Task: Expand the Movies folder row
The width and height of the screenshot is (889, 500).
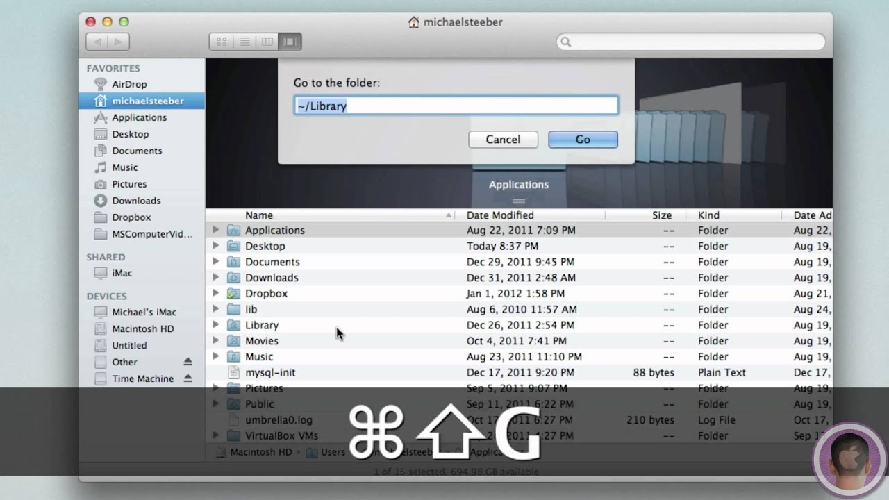Action: (215, 341)
